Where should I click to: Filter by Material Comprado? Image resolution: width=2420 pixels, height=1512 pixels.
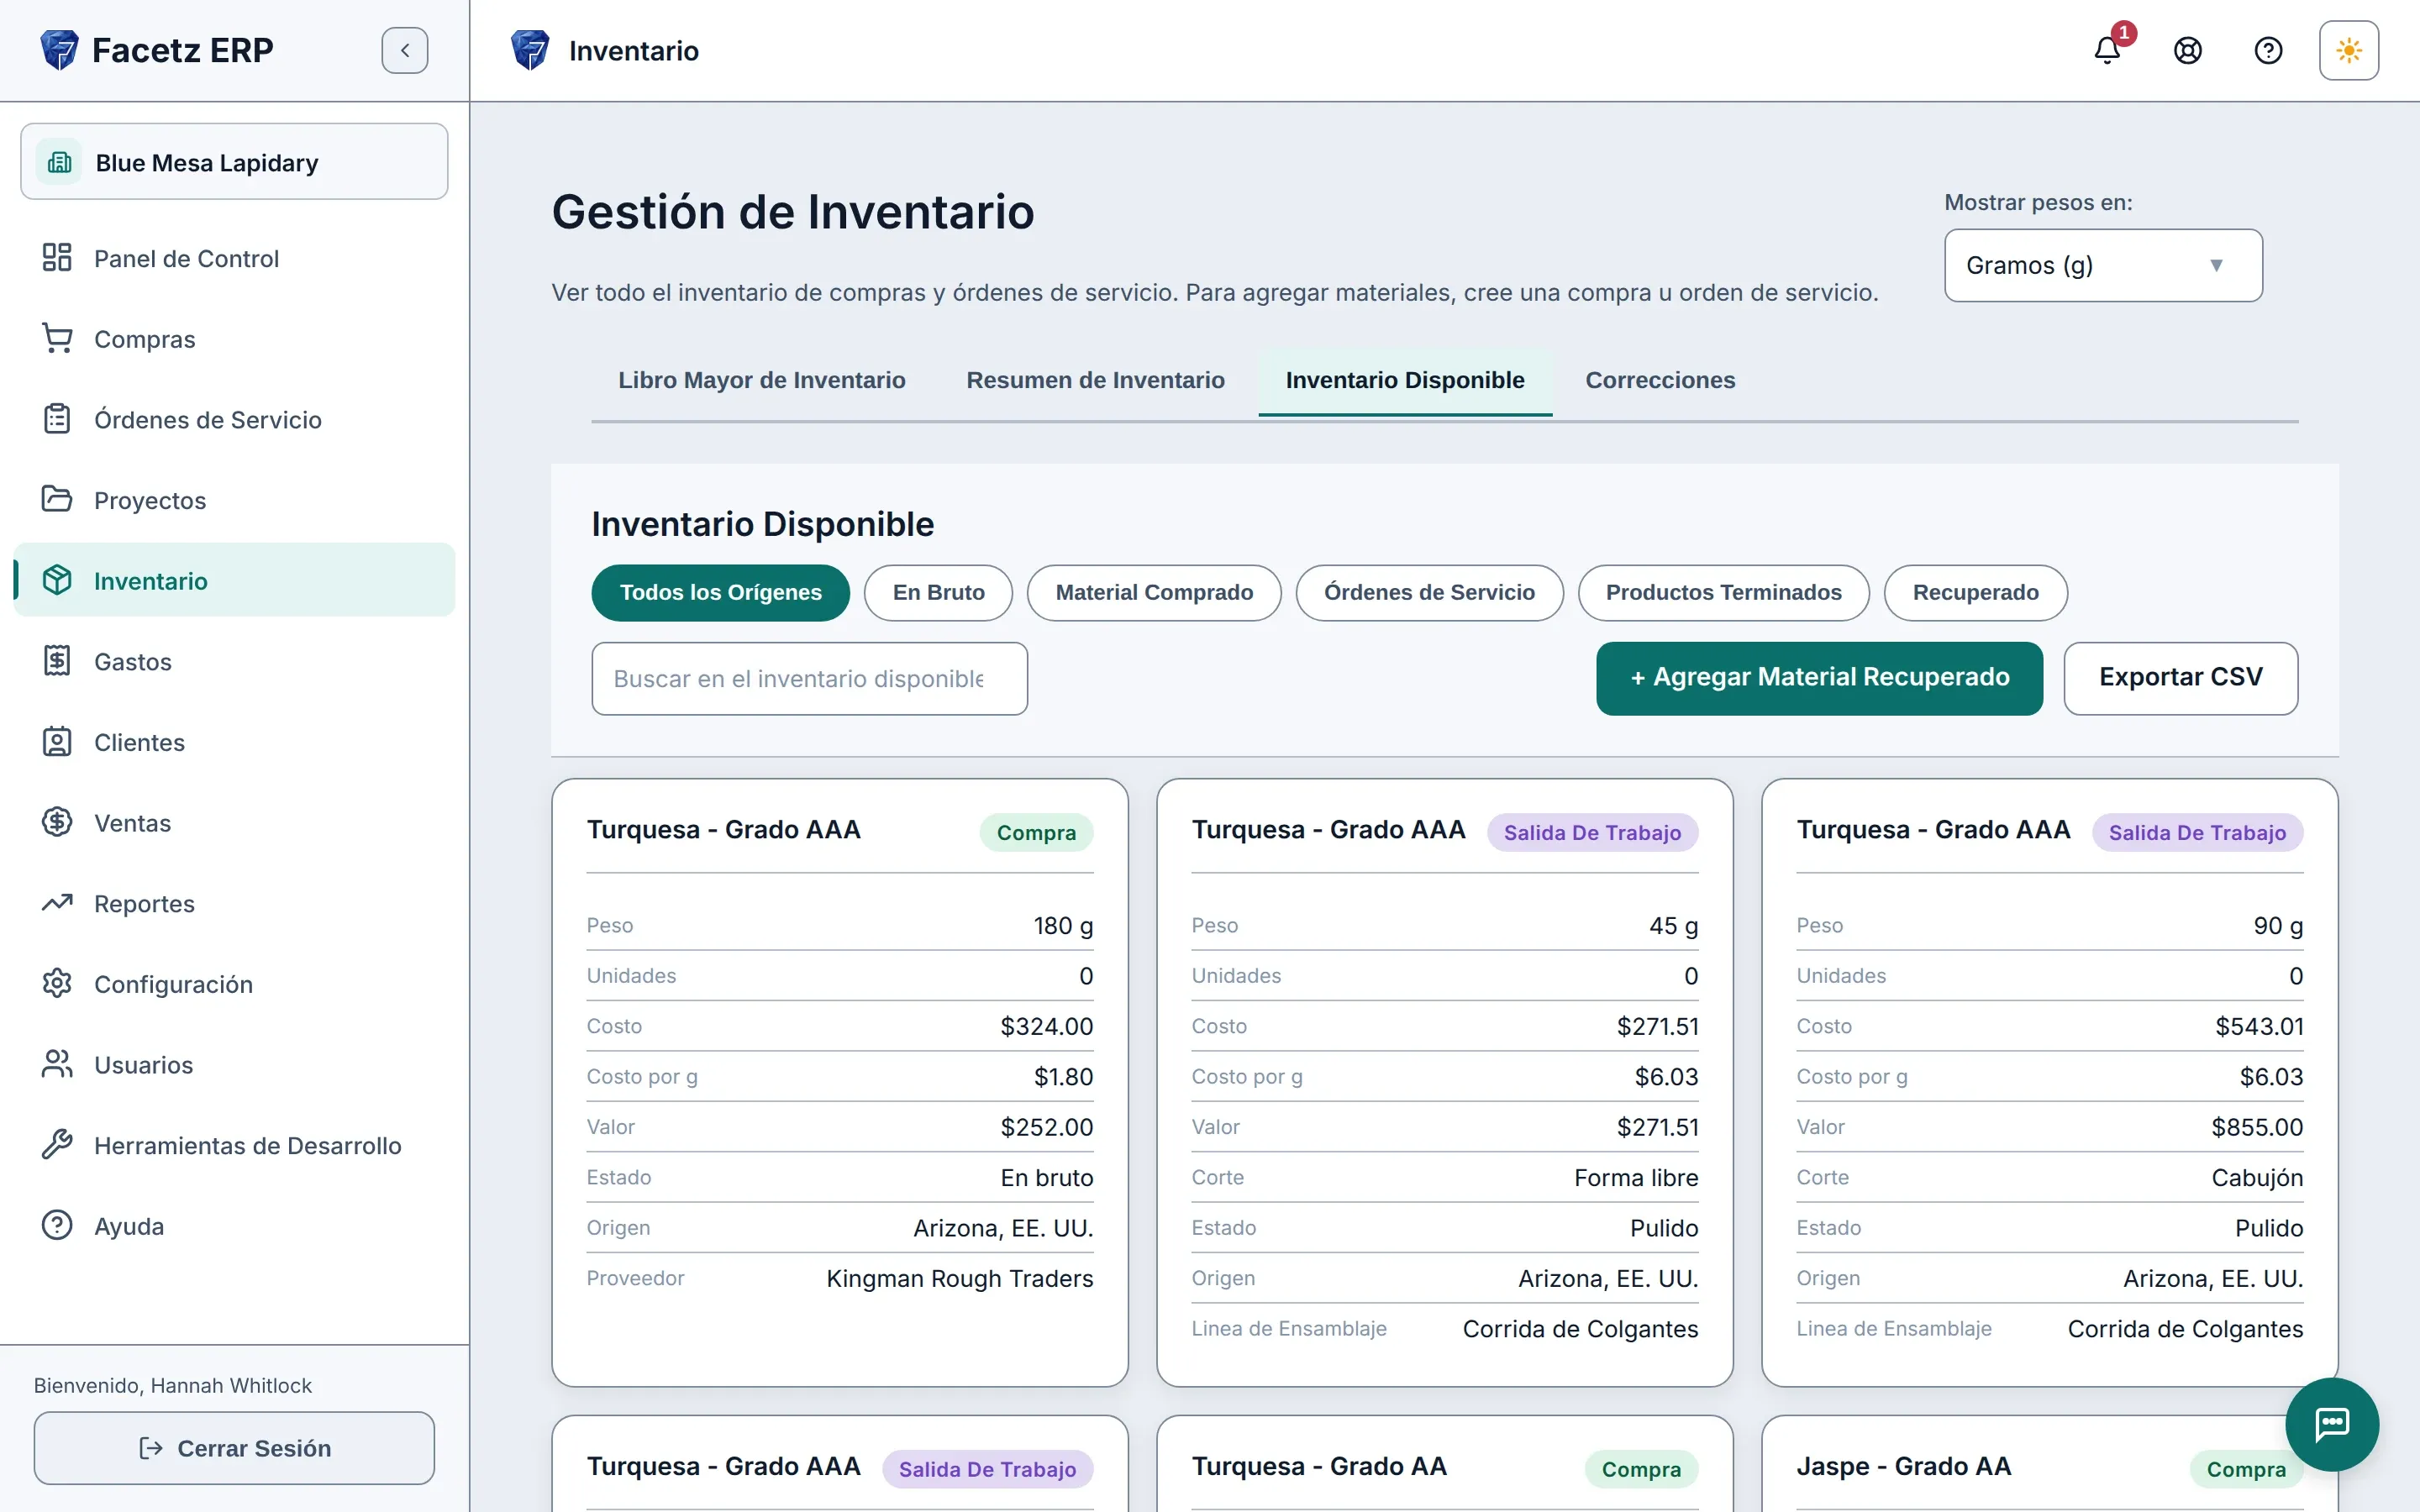click(x=1154, y=592)
